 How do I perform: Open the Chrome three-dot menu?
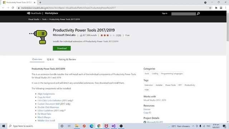click(x=226, y=8)
